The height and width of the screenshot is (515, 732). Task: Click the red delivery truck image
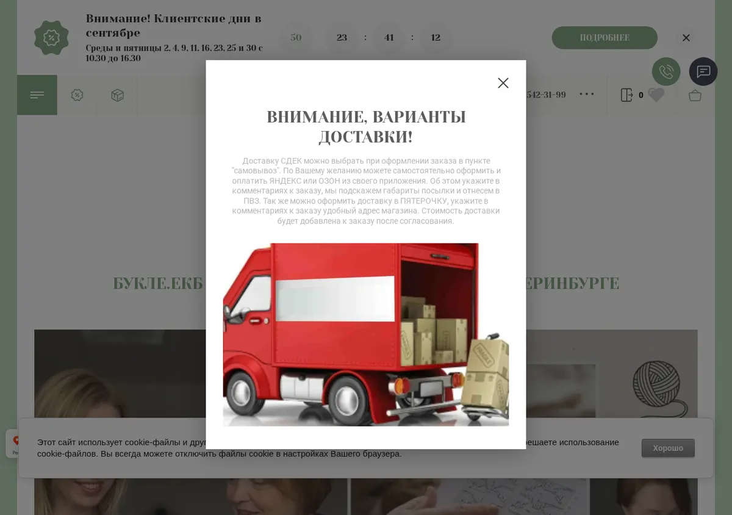pyautogui.click(x=366, y=334)
